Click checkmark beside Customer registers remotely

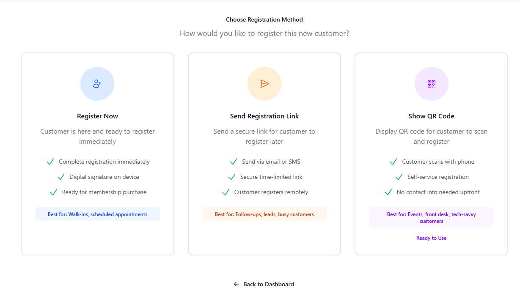click(x=226, y=192)
